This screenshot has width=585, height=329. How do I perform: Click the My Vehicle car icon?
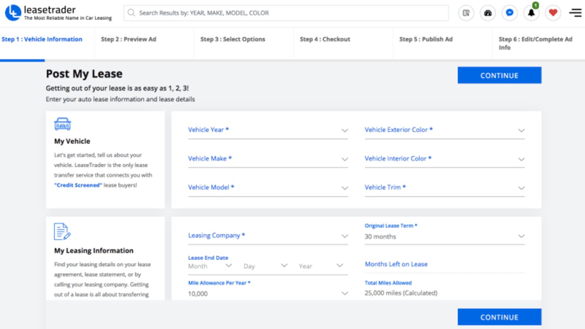click(x=63, y=124)
